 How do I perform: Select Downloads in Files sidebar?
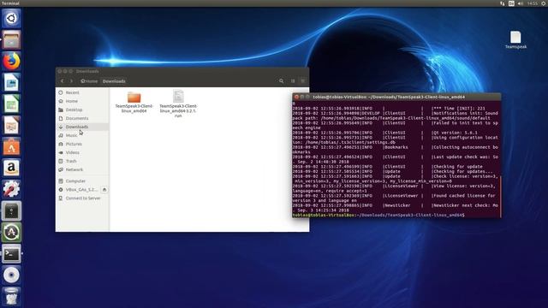82,127
